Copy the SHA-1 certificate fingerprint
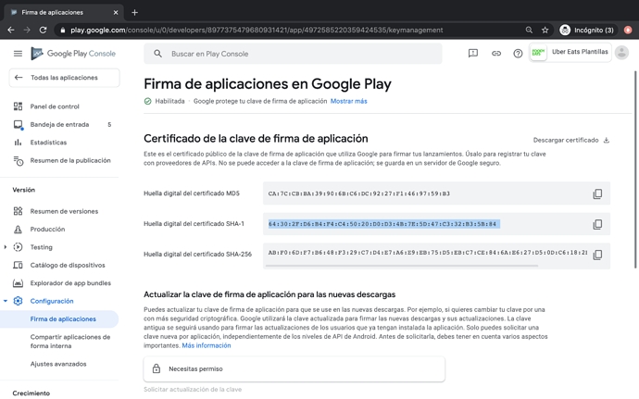639x399 pixels. (x=597, y=225)
